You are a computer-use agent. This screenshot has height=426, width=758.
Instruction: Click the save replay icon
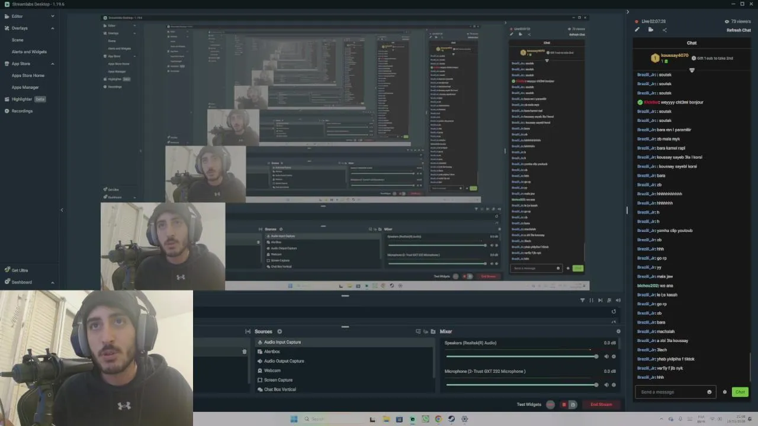pyautogui.click(x=573, y=405)
